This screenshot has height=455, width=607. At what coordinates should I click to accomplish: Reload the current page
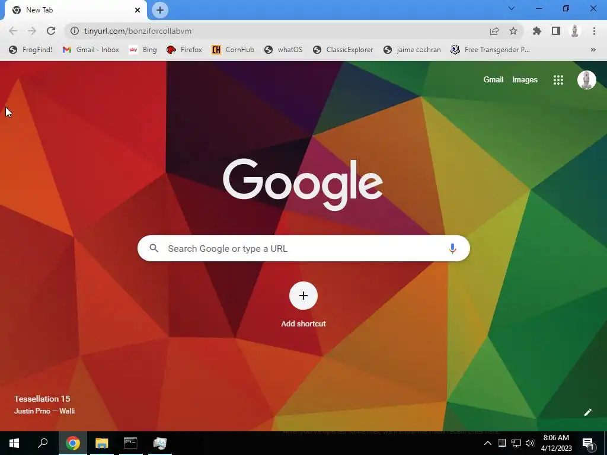pyautogui.click(x=51, y=31)
